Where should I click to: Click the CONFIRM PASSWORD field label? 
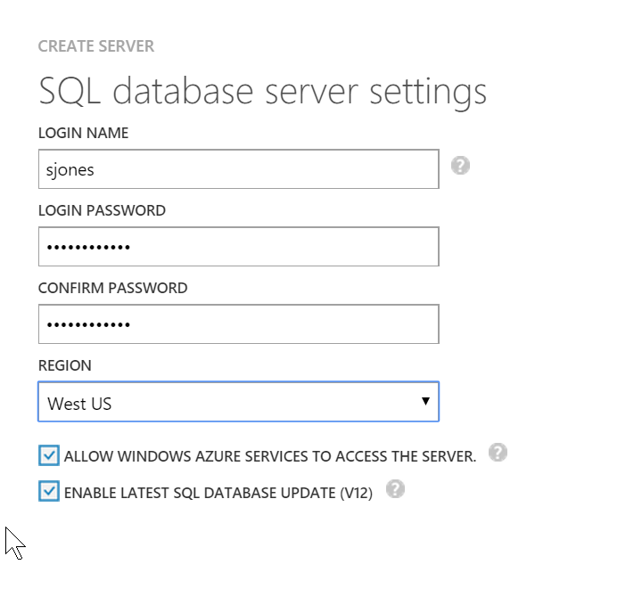coord(112,288)
